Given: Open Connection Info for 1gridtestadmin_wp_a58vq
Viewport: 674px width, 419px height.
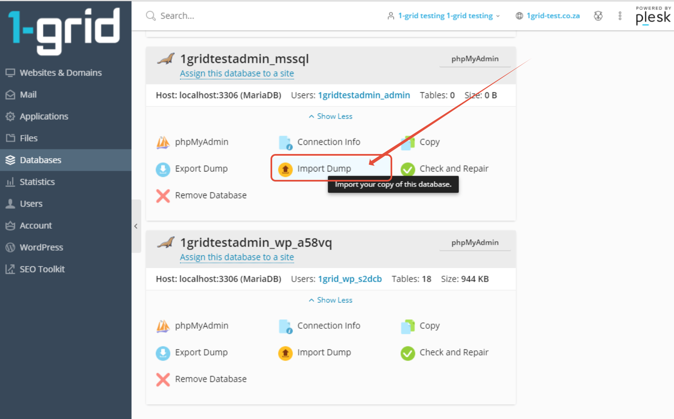Looking at the screenshot, I should pos(319,326).
